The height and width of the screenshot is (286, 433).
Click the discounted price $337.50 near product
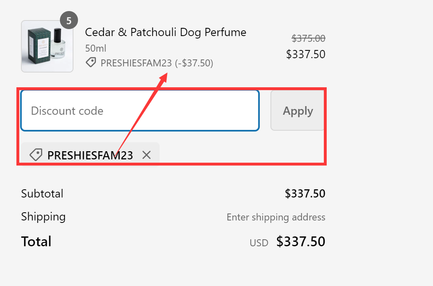[x=306, y=54]
